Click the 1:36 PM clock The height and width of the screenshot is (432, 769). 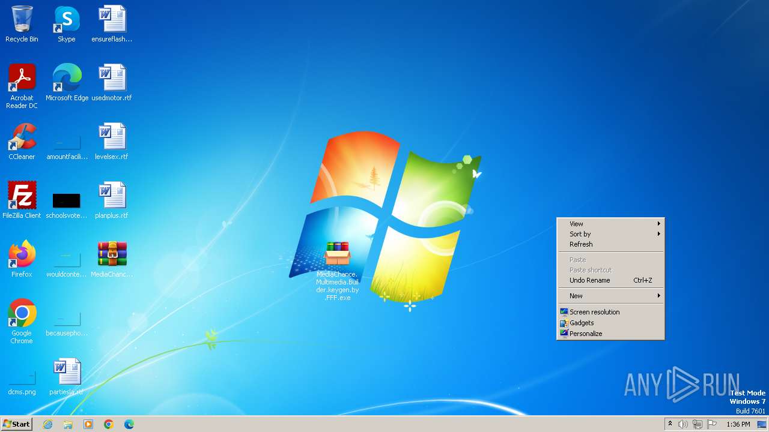tap(738, 424)
